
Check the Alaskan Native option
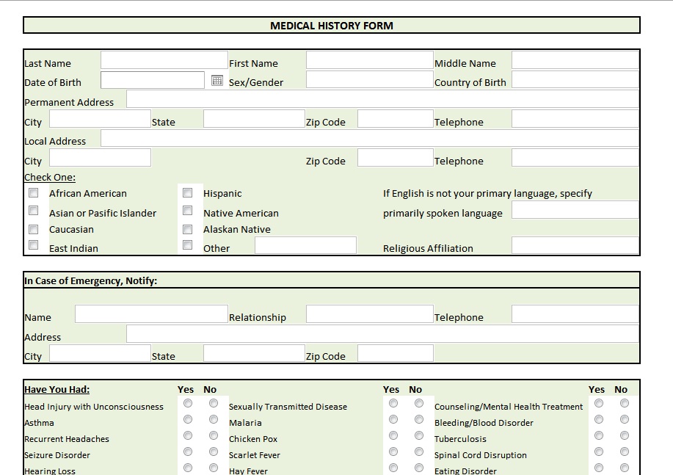(188, 229)
